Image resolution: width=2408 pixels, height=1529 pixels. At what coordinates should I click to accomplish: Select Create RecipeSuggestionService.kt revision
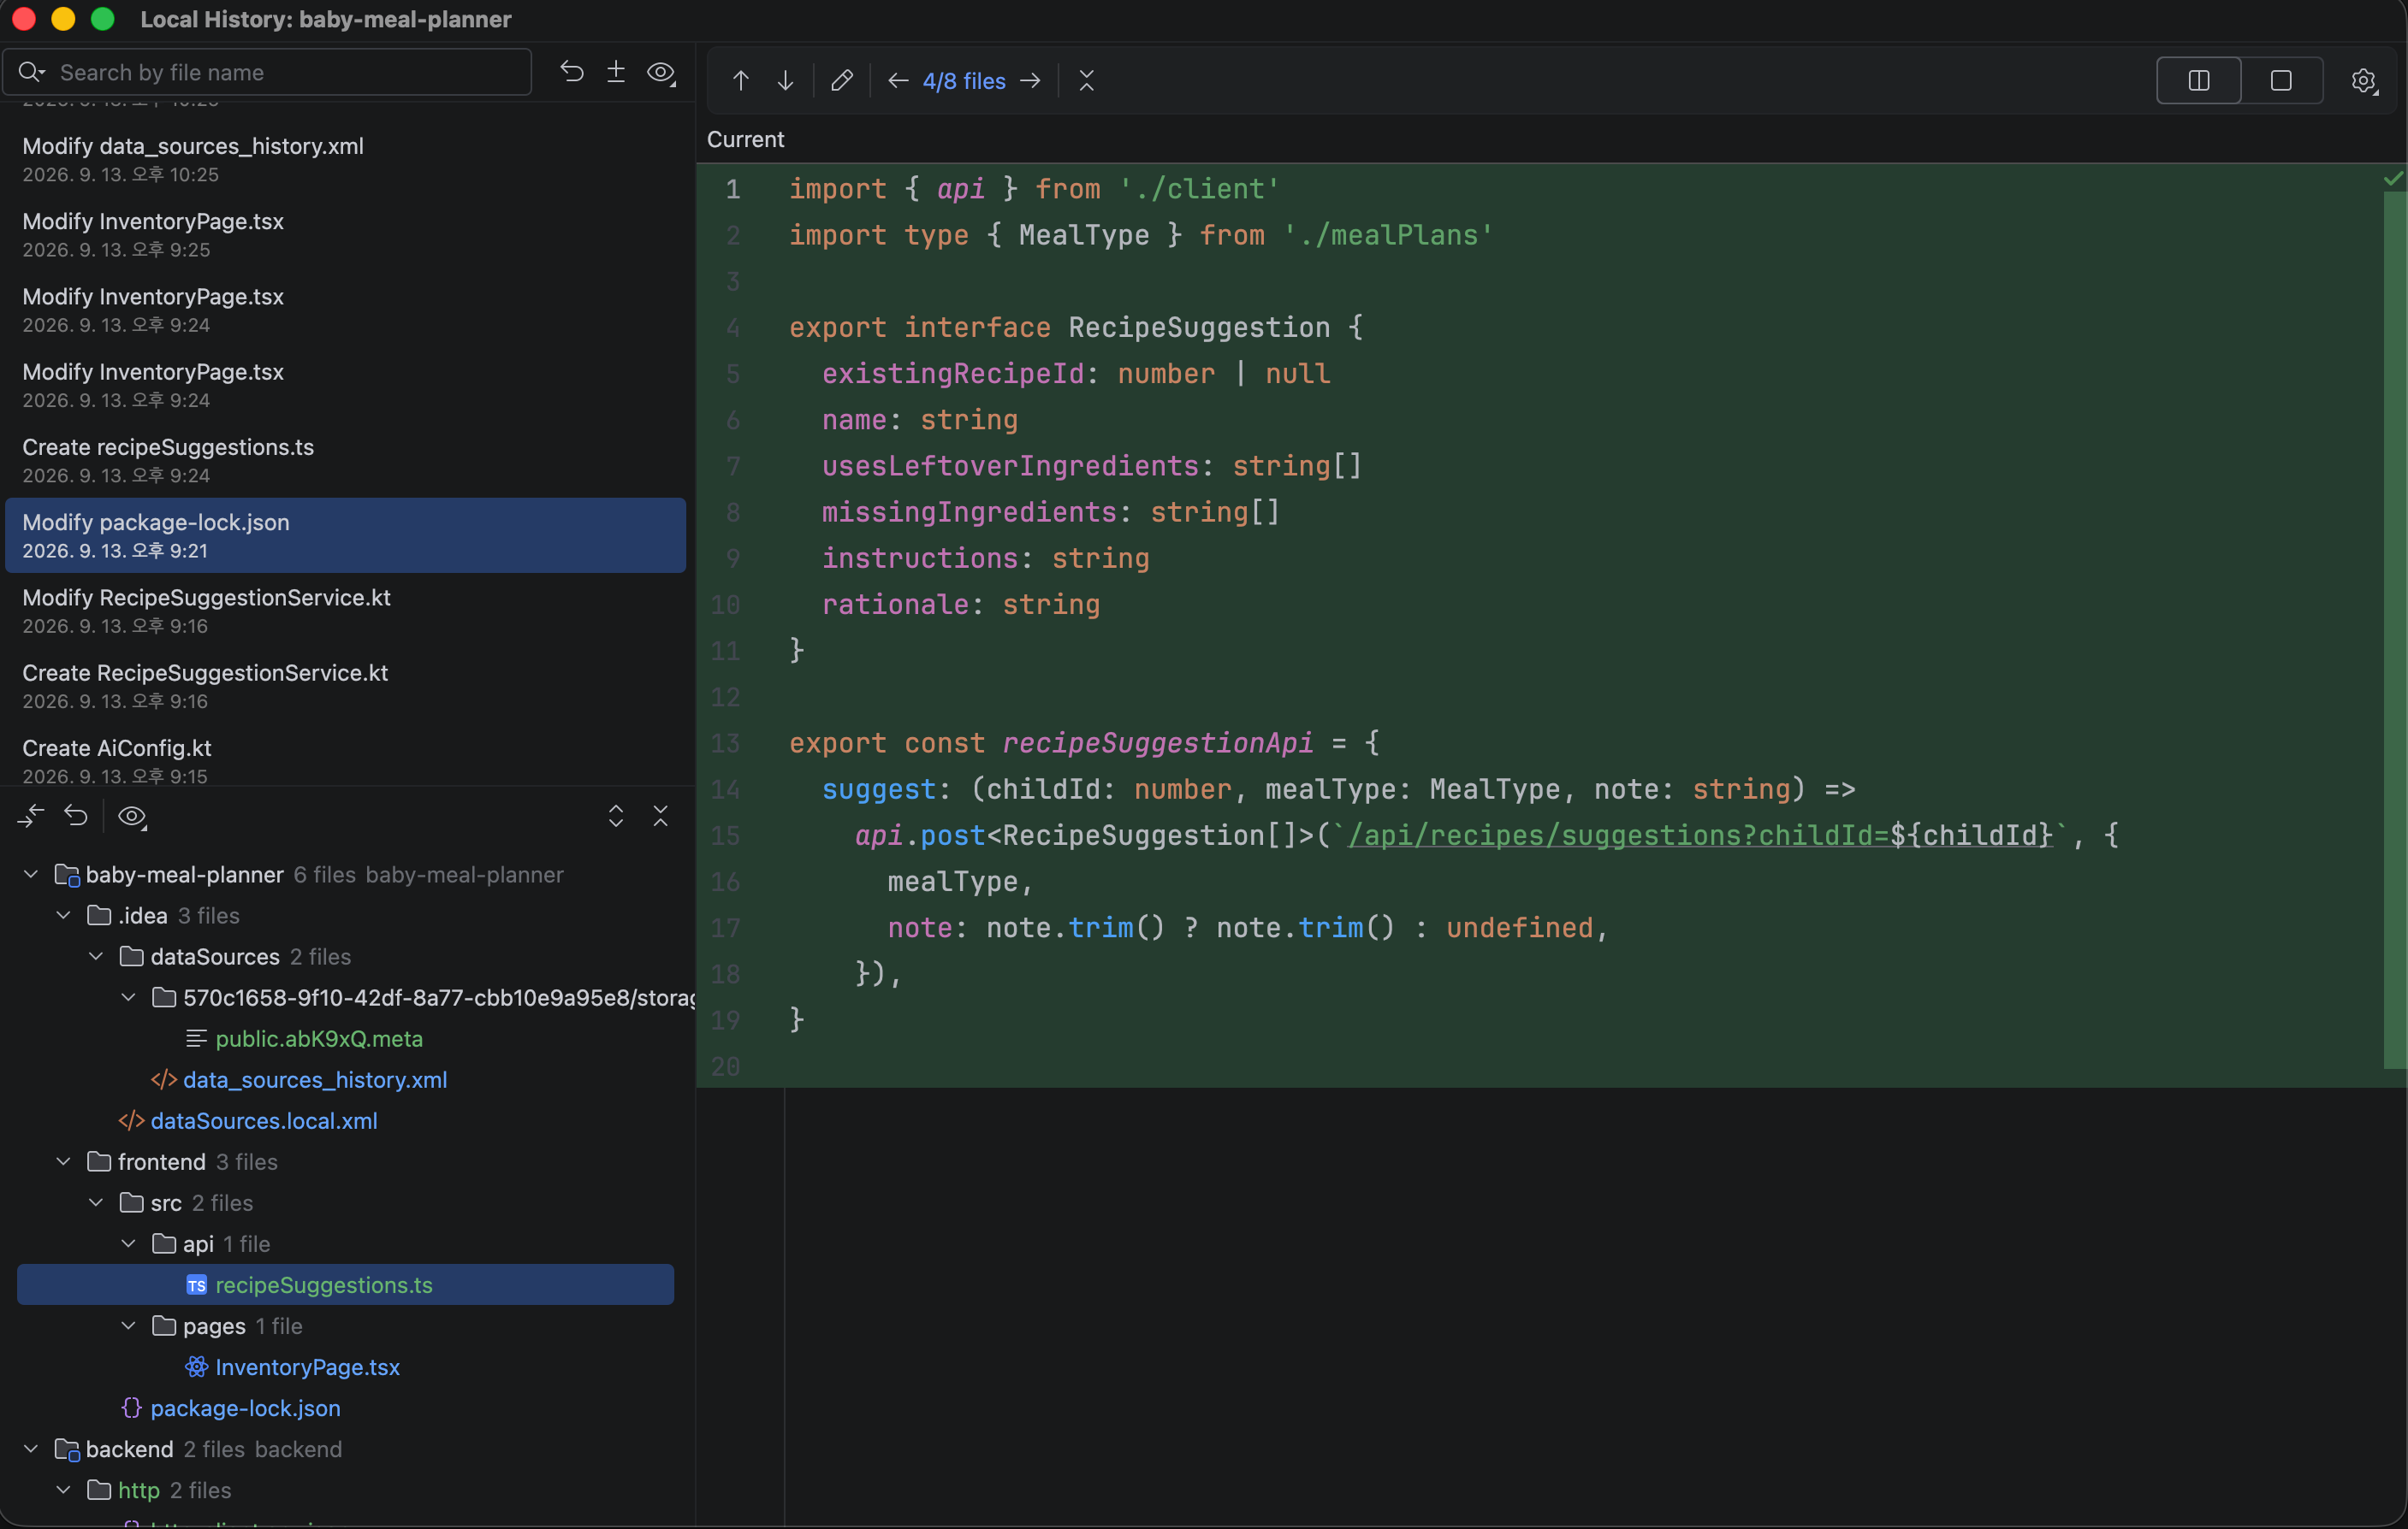(345, 686)
